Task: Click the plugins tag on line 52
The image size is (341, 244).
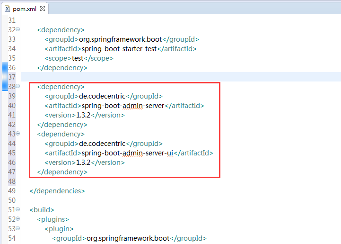Action: pyautogui.click(x=53, y=219)
